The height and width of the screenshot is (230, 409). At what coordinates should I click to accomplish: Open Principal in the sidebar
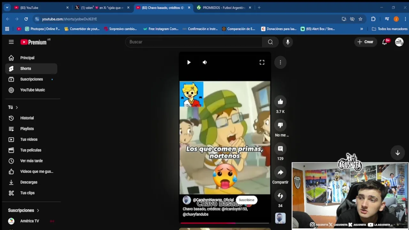click(x=31, y=58)
